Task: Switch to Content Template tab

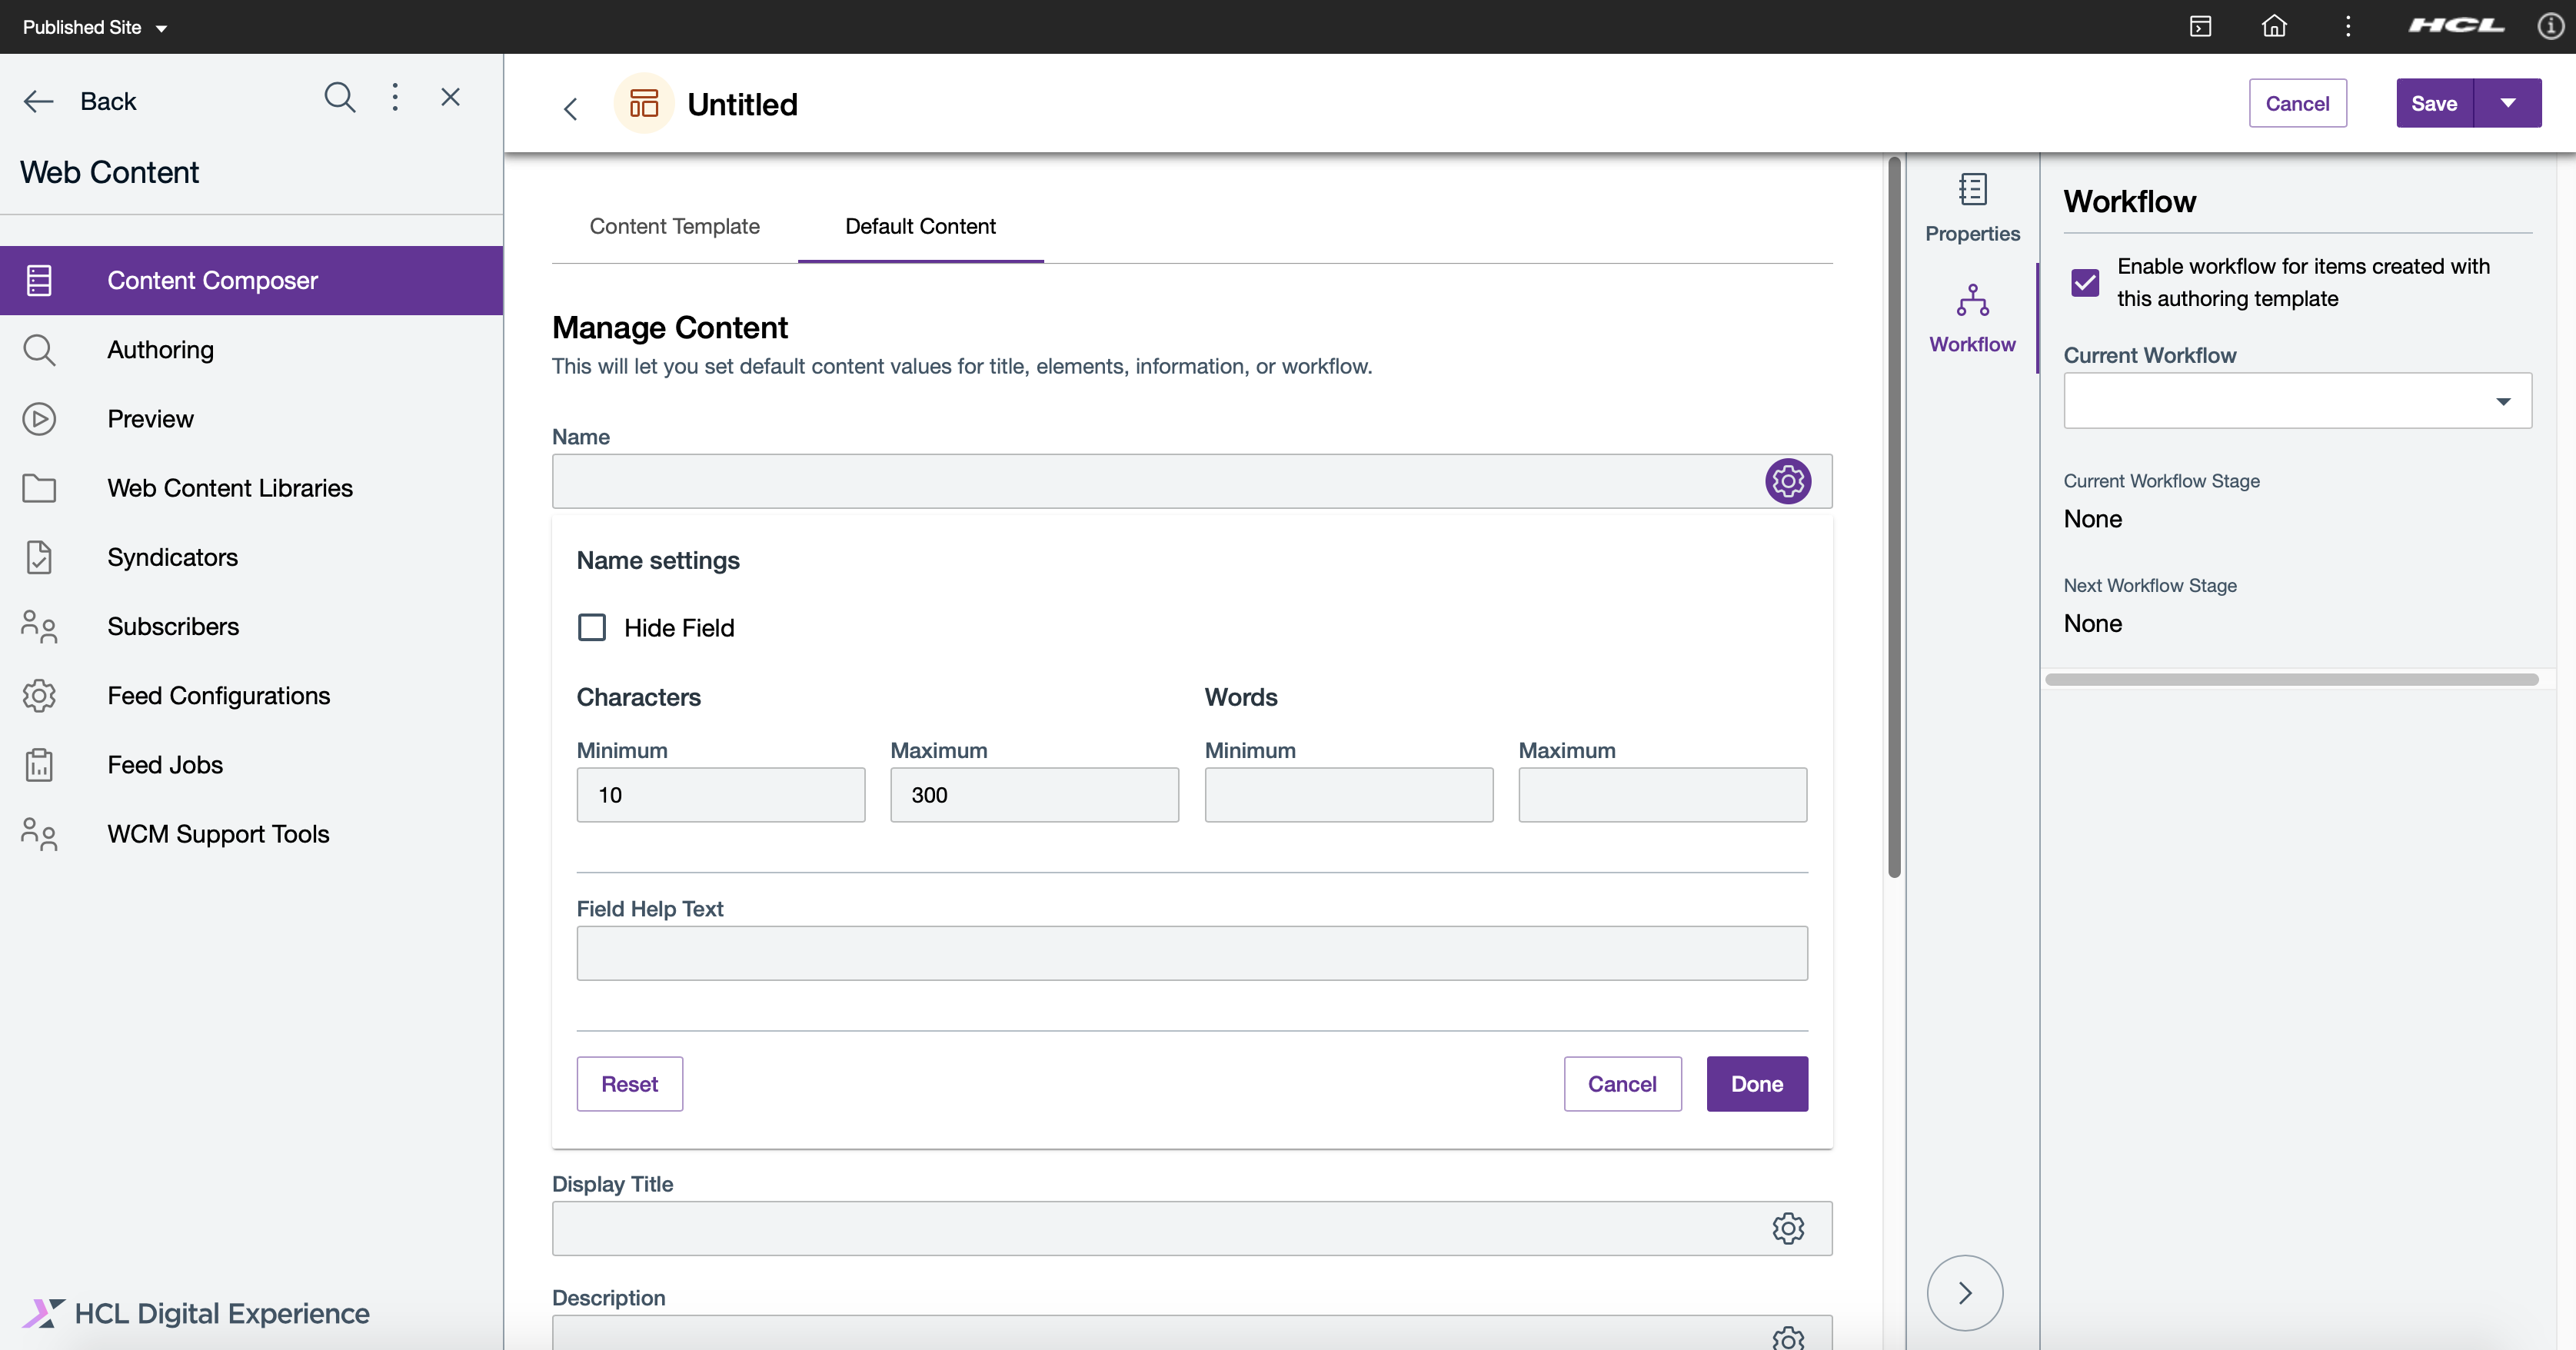Action: click(674, 226)
